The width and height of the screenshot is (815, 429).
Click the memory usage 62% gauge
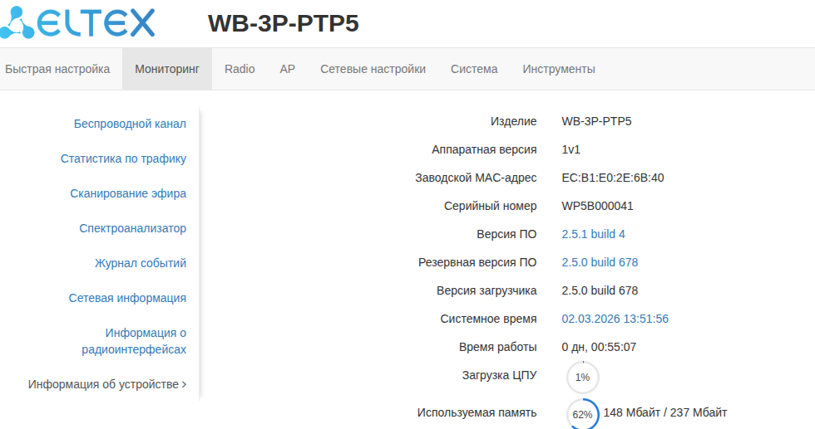click(582, 414)
